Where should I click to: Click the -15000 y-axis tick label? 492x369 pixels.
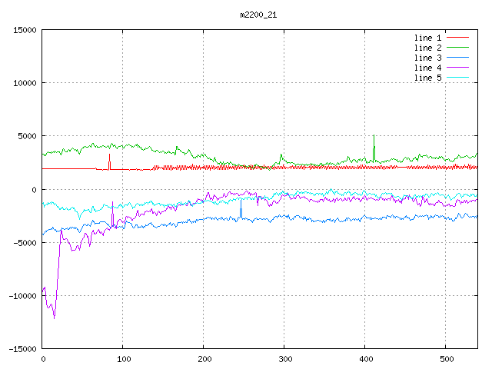click(22, 349)
